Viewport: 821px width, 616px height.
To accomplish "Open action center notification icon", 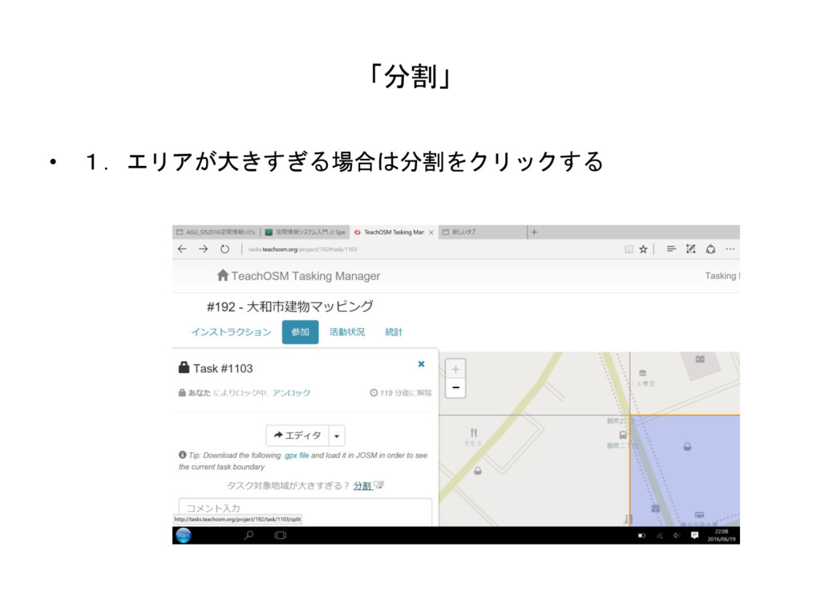I will 694,535.
